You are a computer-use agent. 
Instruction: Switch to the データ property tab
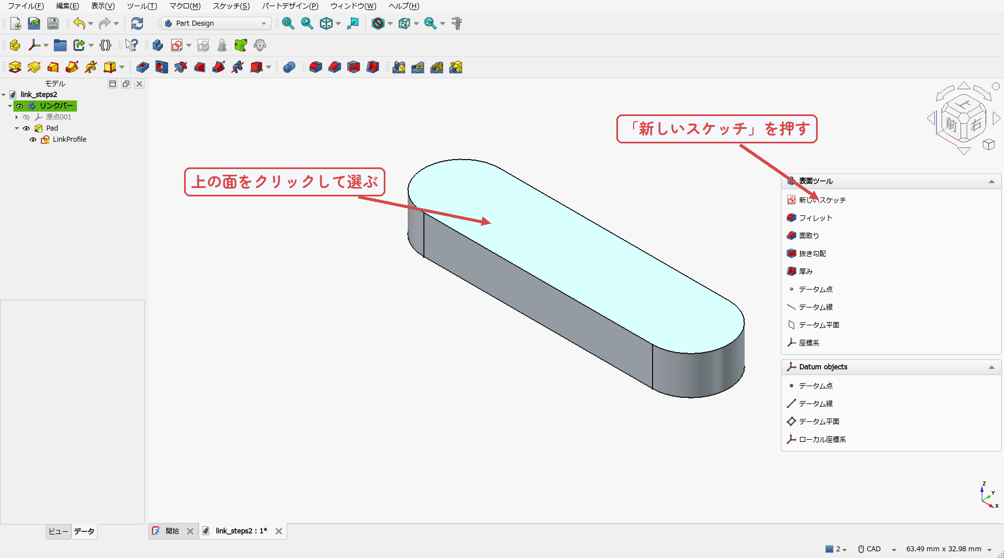coord(84,531)
